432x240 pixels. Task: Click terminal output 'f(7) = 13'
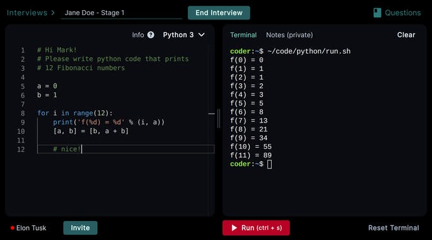[x=248, y=121]
